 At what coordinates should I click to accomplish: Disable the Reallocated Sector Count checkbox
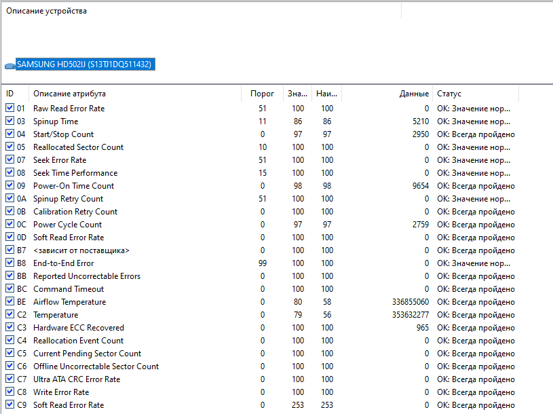[9, 147]
